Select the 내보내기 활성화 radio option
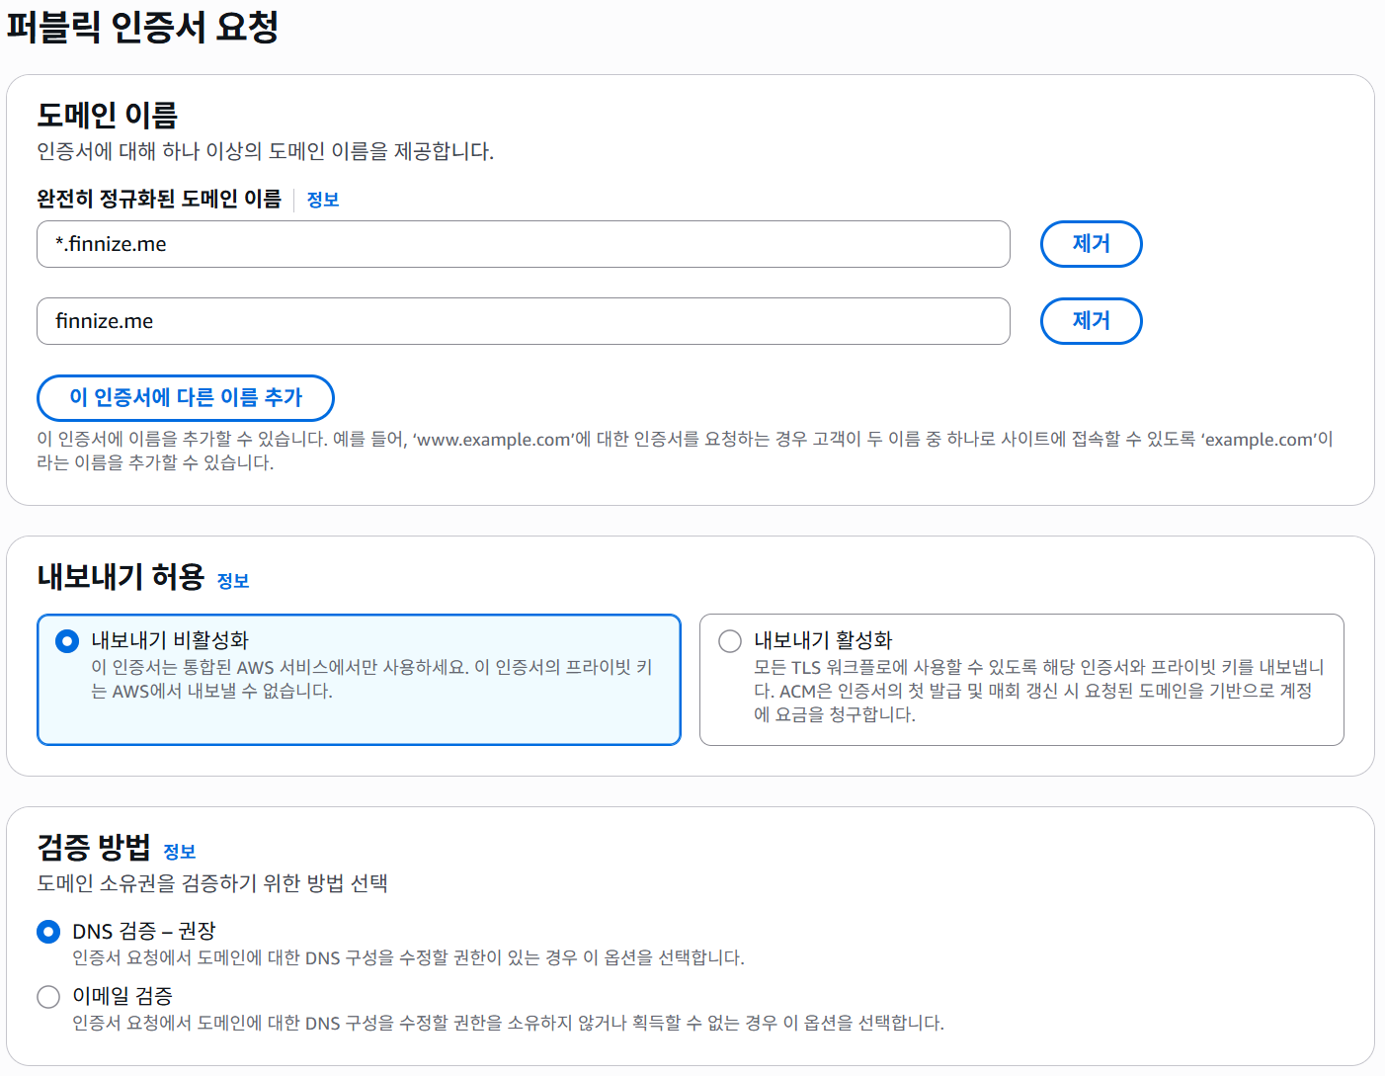1385x1076 pixels. (730, 640)
